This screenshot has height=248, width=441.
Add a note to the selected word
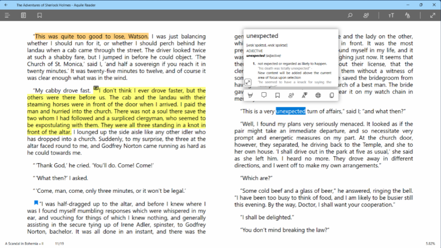[264, 95]
